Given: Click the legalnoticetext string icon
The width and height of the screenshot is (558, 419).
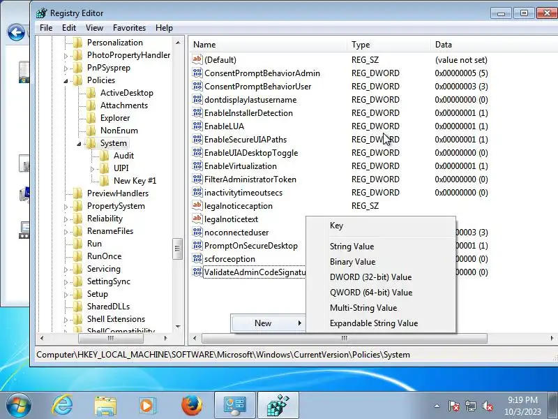Looking at the screenshot, I should (x=197, y=219).
